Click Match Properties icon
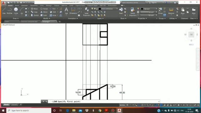This screenshot has height=113, width=201. (x=133, y=12)
